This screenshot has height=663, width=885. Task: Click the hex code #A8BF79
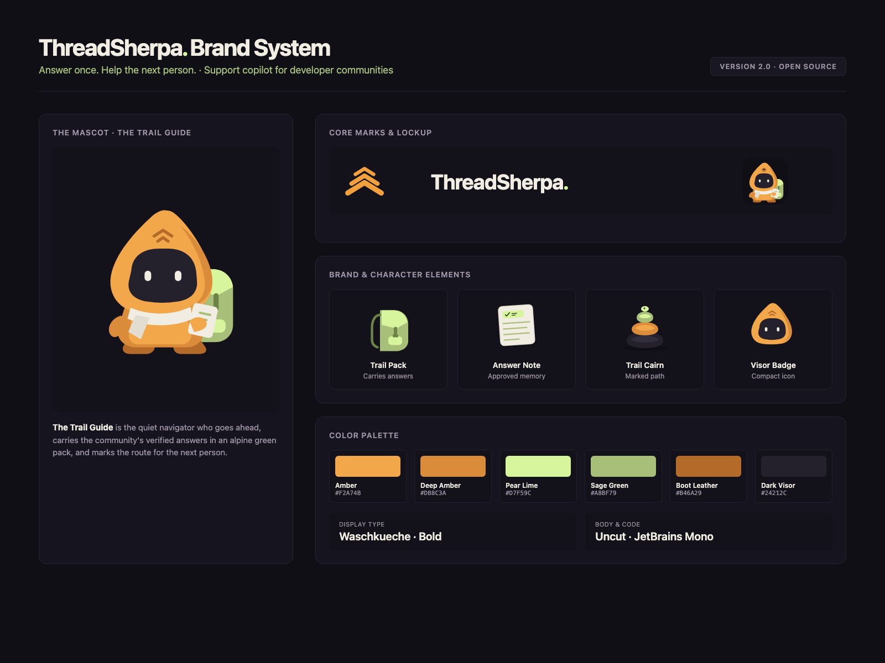pyautogui.click(x=603, y=493)
